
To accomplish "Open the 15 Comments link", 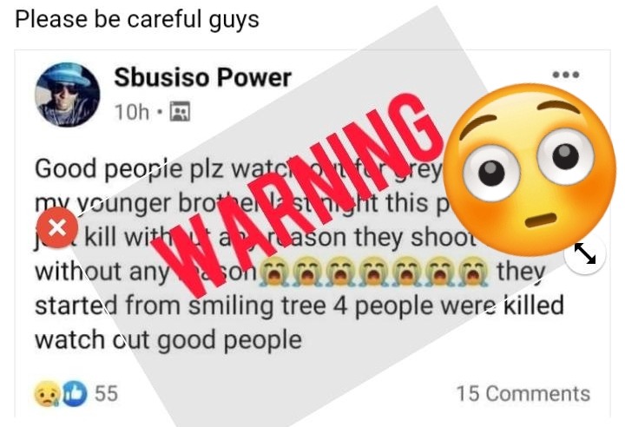I will click(523, 393).
